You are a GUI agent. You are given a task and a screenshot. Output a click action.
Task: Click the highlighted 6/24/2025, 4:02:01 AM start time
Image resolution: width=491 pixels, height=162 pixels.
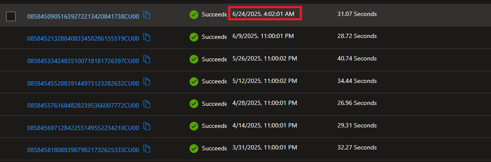point(263,14)
